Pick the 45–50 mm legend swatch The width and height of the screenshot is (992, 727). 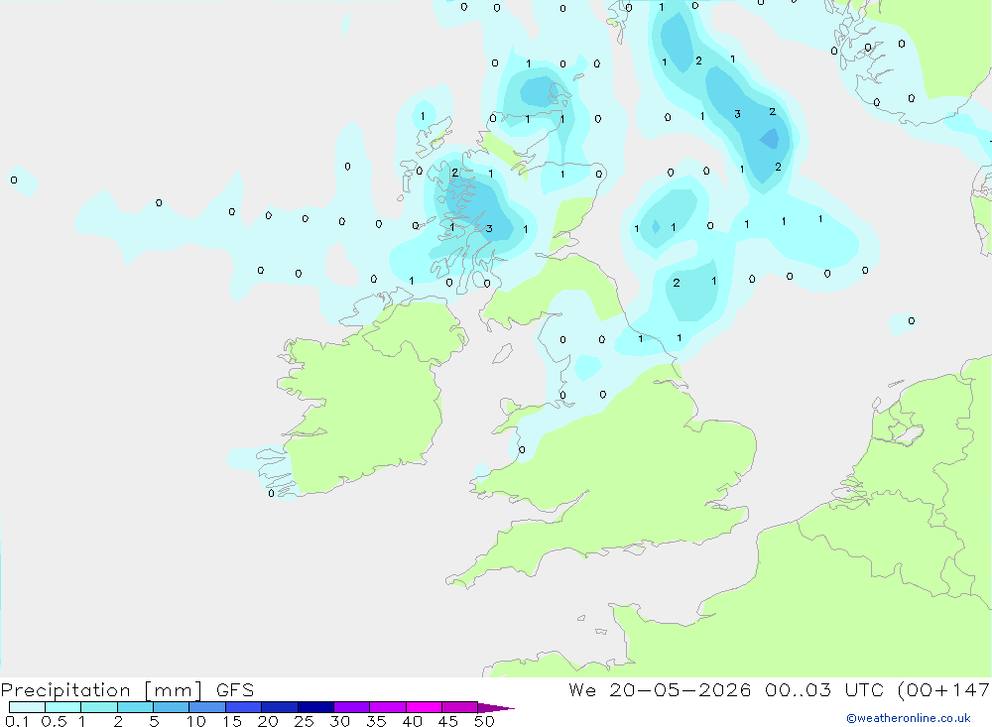460,707
